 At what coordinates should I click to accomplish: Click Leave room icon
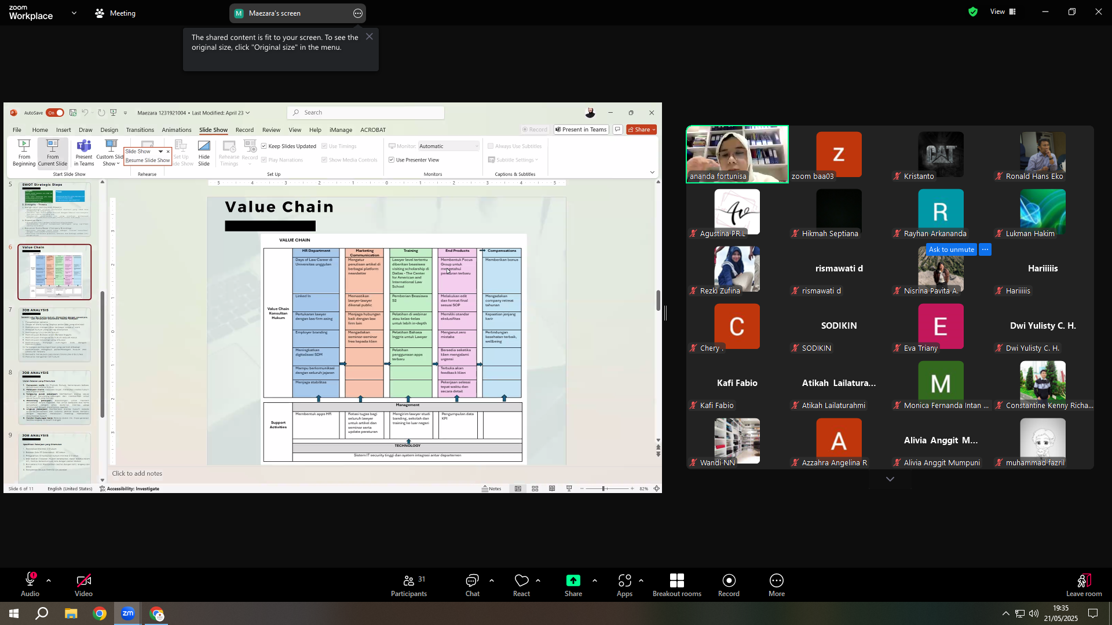[1084, 580]
